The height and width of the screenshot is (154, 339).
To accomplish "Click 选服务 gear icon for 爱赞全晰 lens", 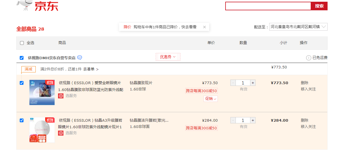I will [61, 96].
